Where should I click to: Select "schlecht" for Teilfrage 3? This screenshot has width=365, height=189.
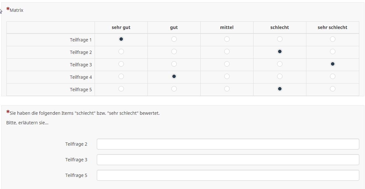280,64
